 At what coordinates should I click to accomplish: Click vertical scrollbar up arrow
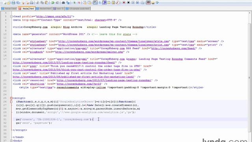(x=250, y=13)
